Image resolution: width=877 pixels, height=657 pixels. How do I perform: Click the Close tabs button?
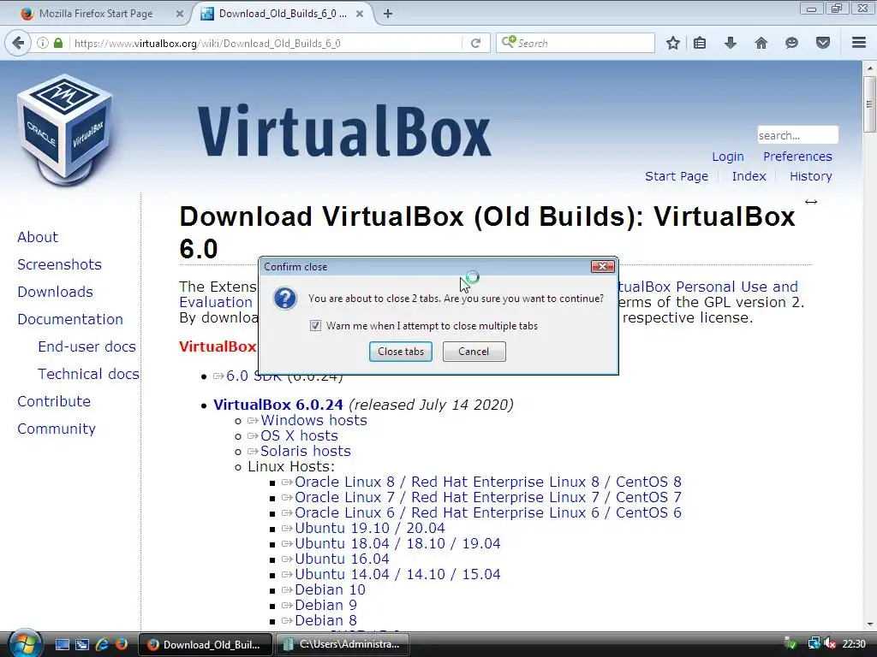coord(401,352)
